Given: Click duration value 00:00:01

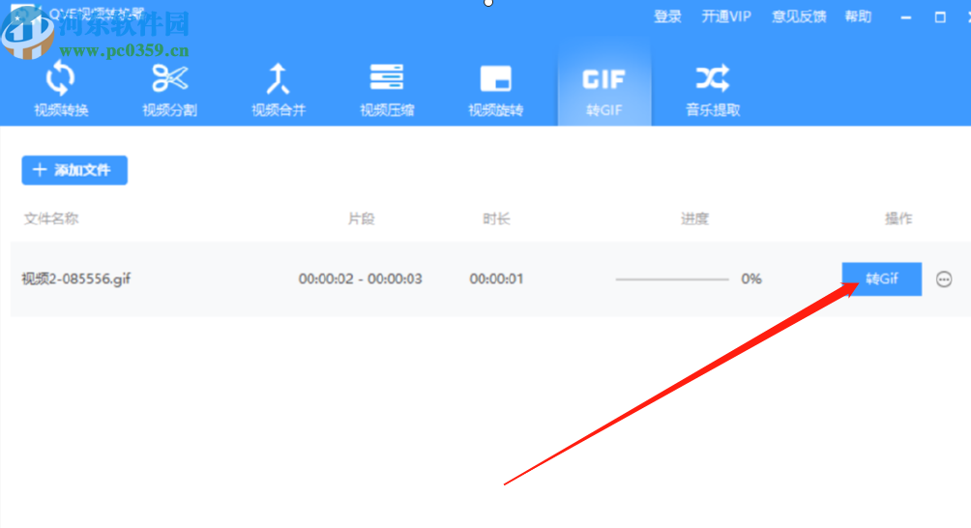Looking at the screenshot, I should point(496,279).
